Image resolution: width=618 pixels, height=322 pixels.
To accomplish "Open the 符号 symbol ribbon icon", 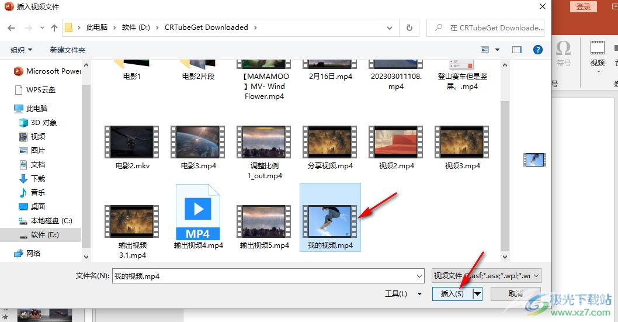I will 564,54.
